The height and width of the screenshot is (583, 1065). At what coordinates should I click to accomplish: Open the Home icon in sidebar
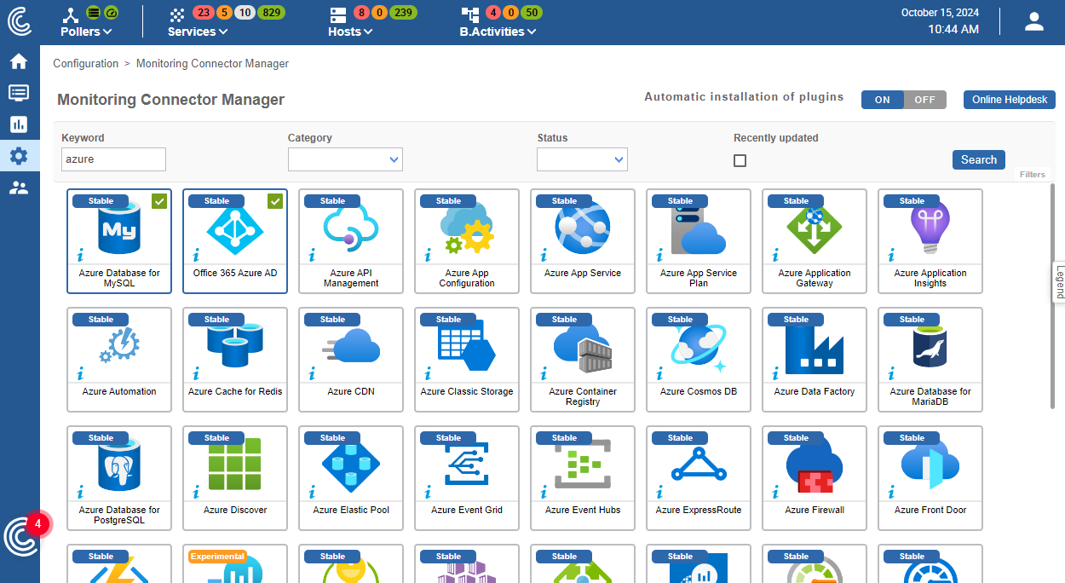tap(19, 61)
